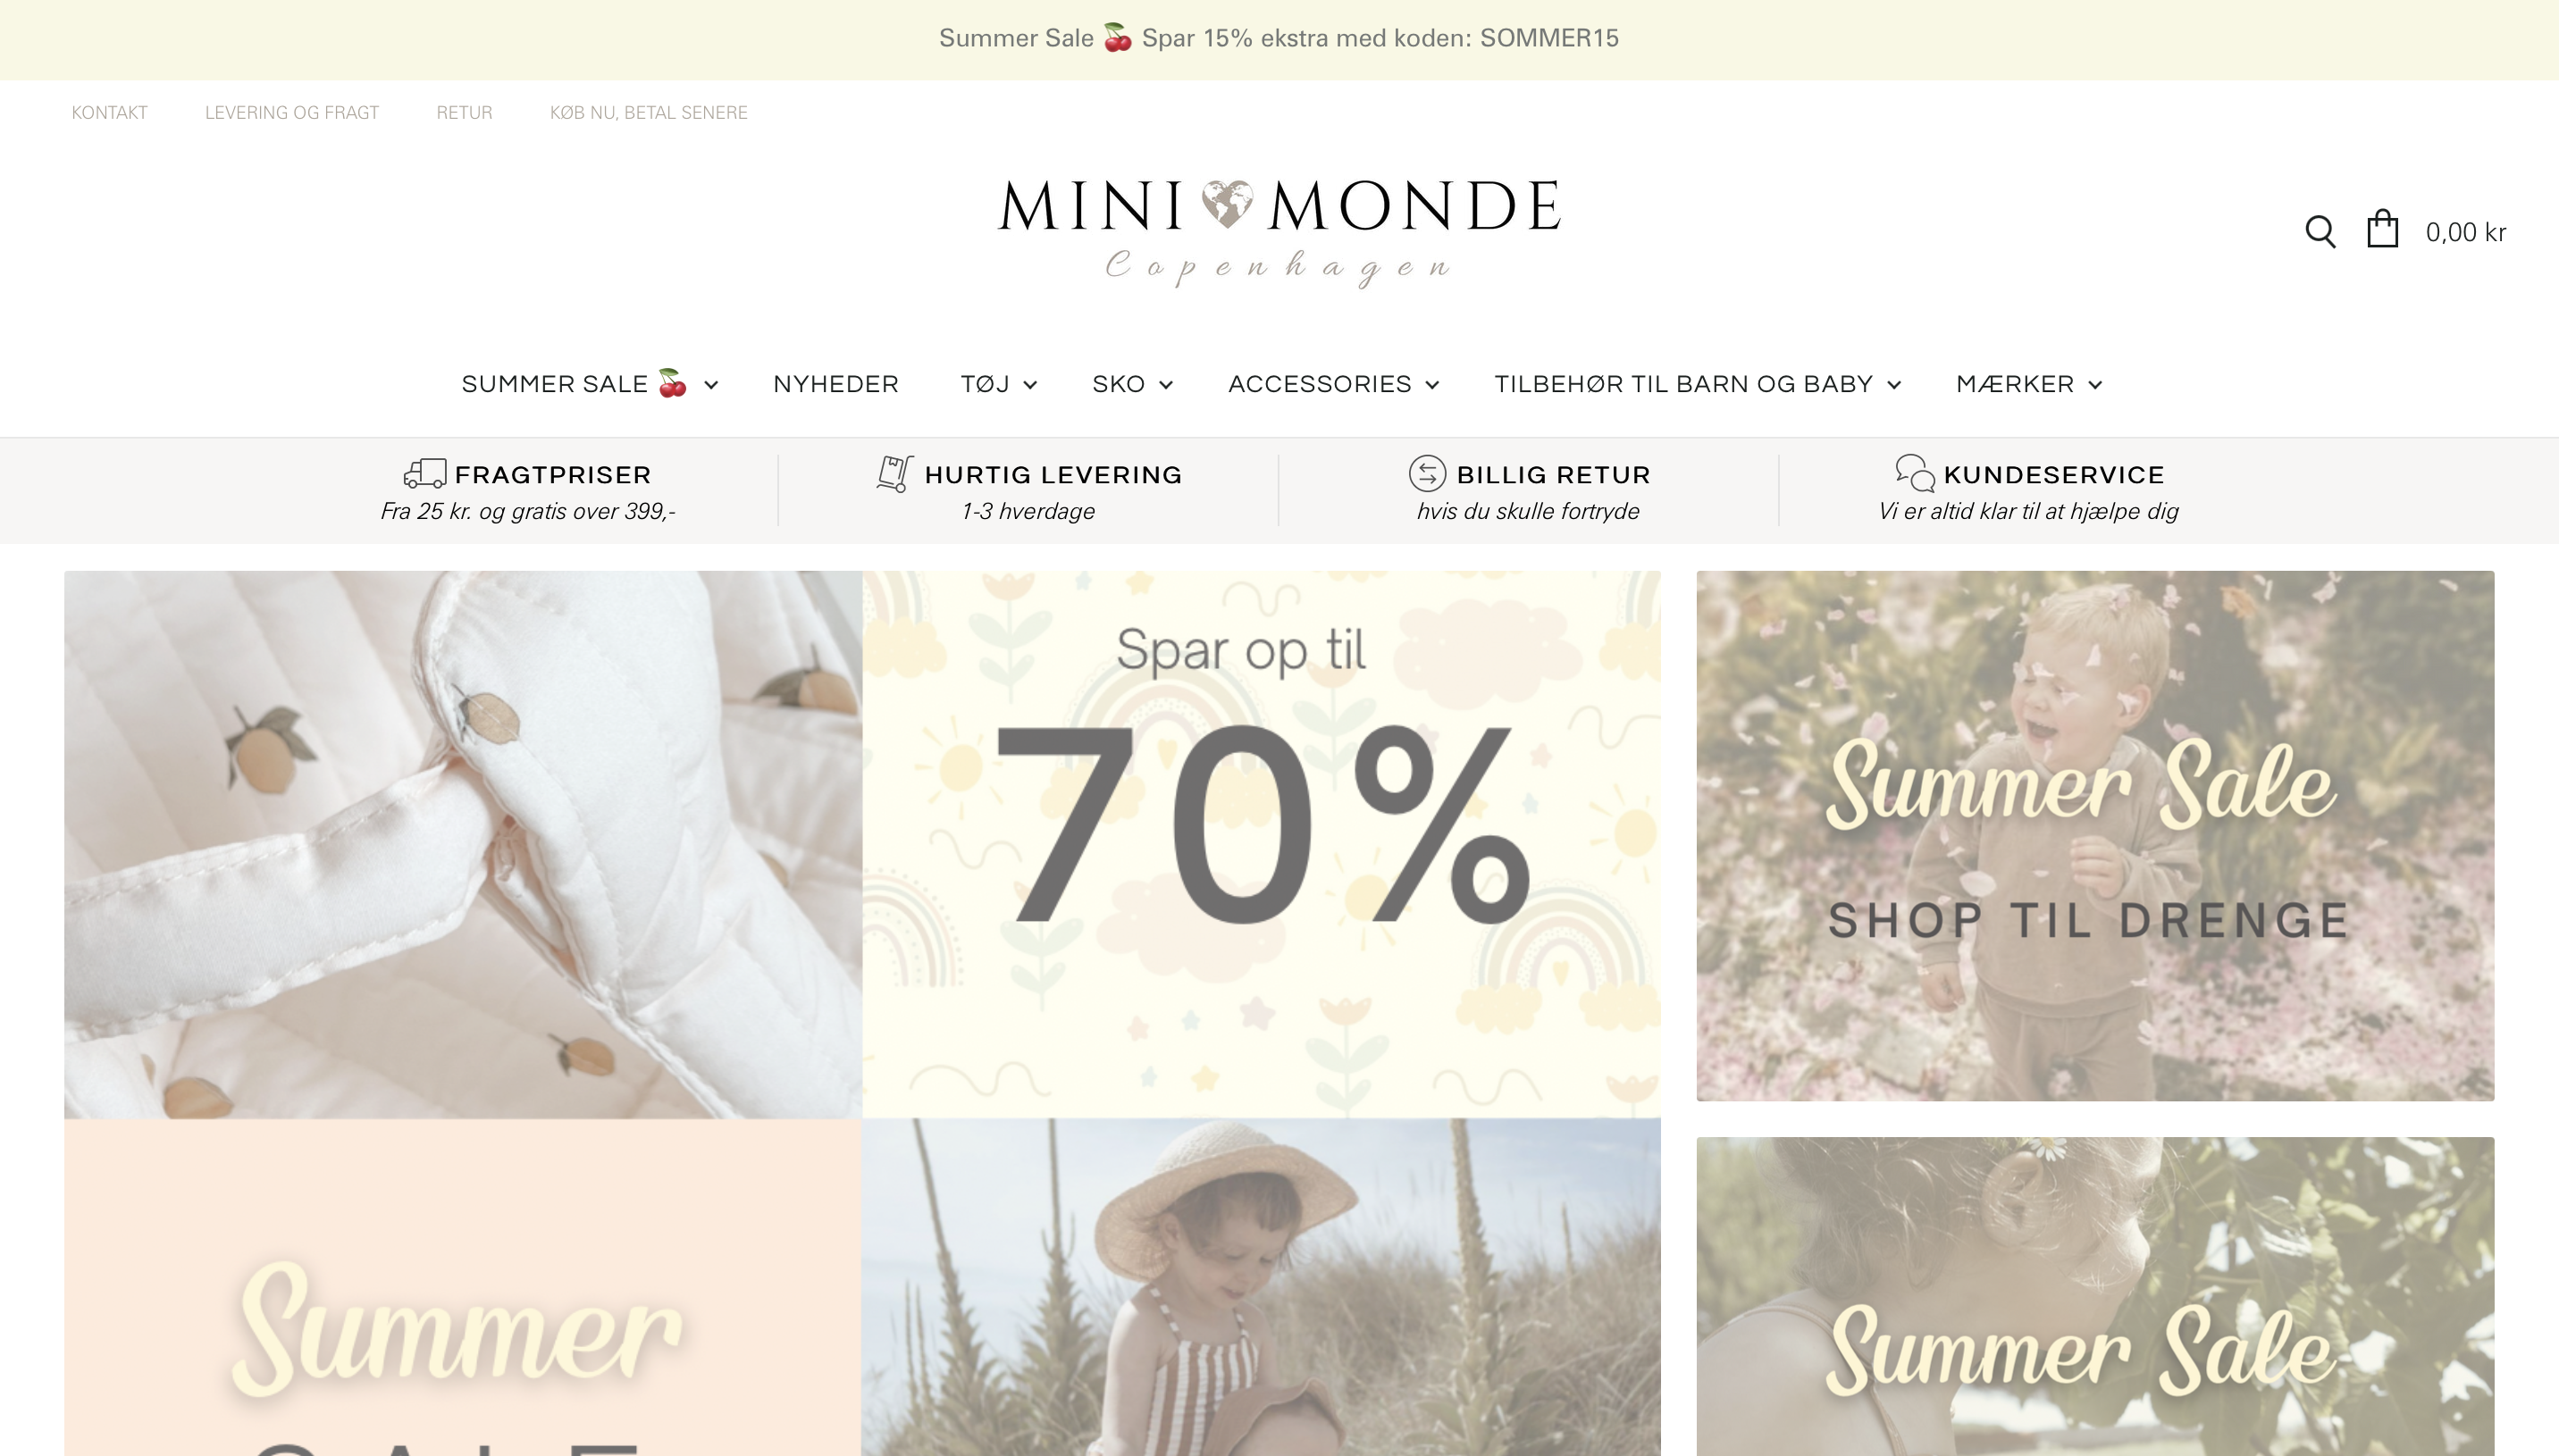The width and height of the screenshot is (2559, 1456).
Task: Click the delivery truck Fragtpriser icon
Action: (x=424, y=473)
